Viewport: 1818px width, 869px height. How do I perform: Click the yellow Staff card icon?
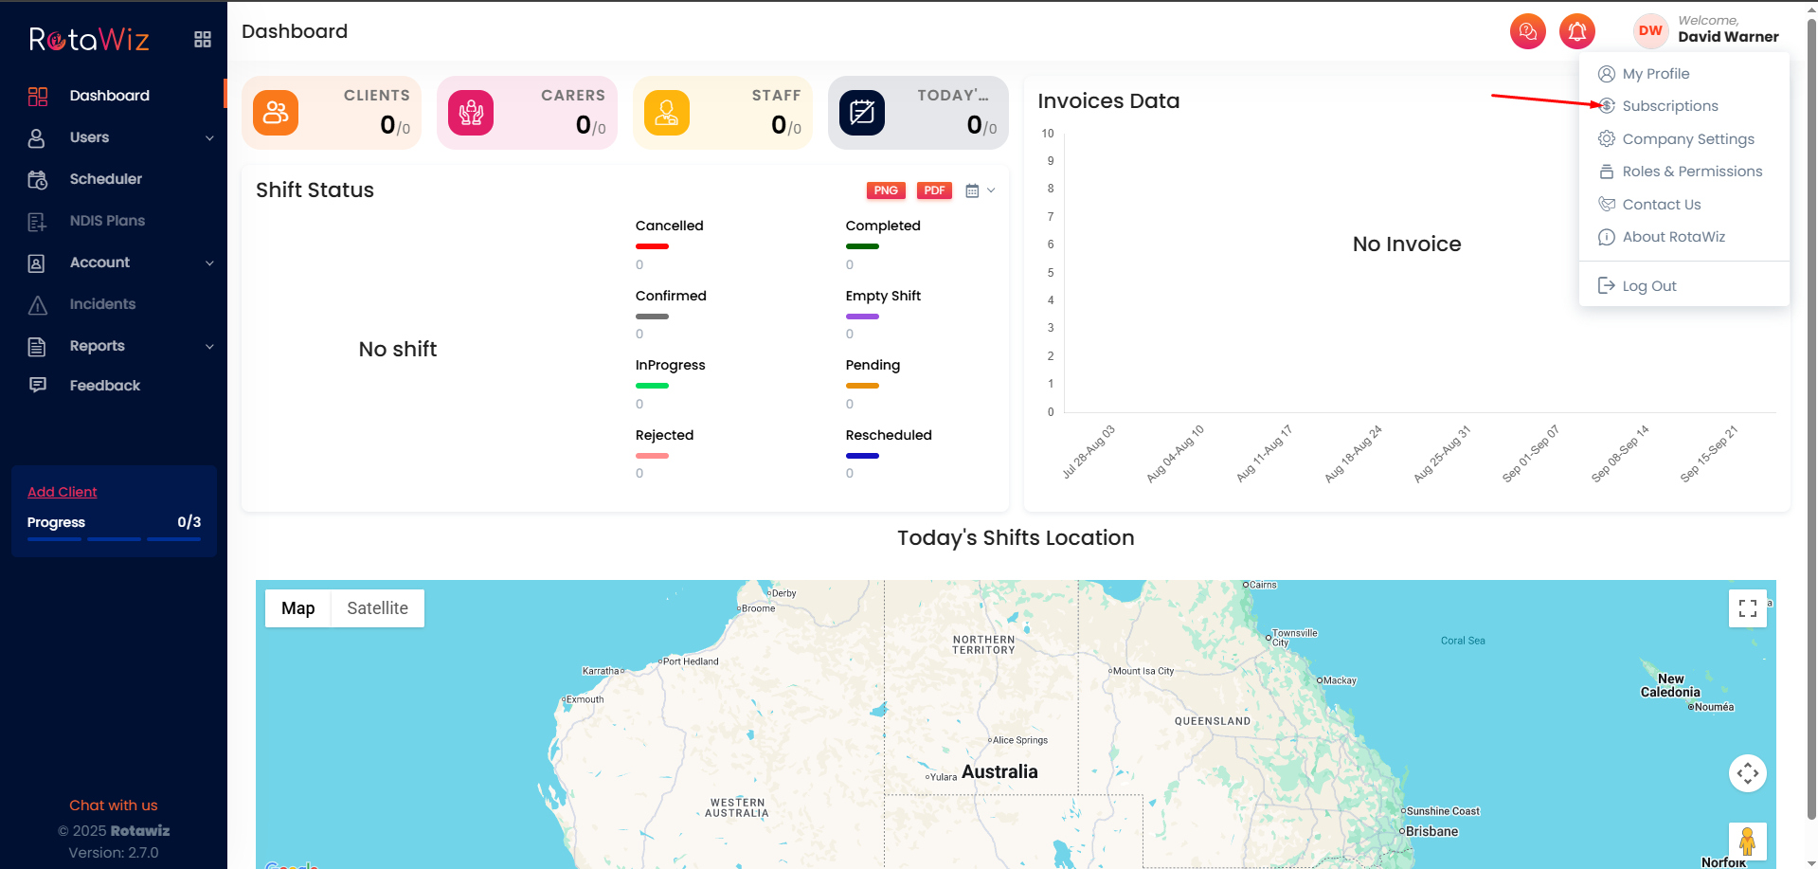tap(667, 113)
